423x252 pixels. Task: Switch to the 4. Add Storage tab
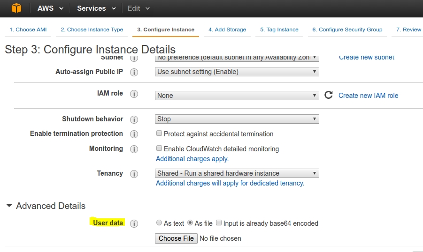pos(227,30)
